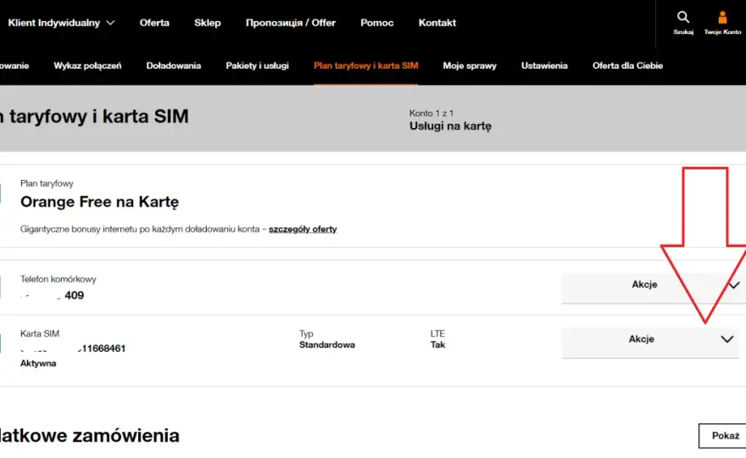Open the Sklep menu
Screen dimensions: 746x458
208,23
